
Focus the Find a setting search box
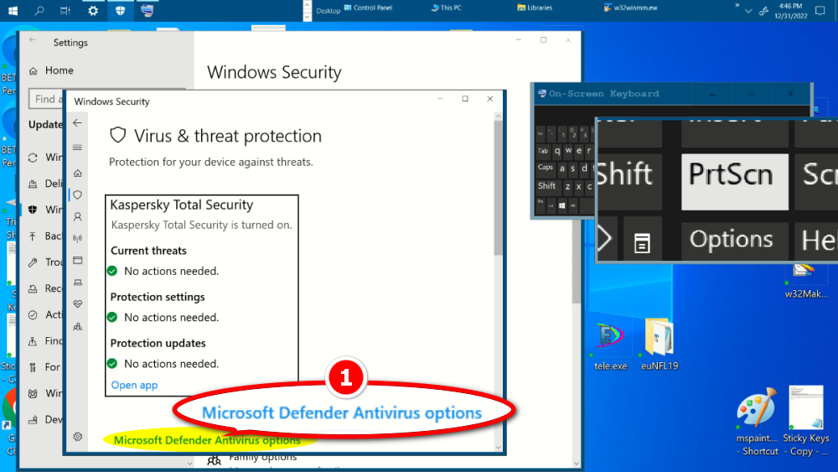click(x=46, y=99)
